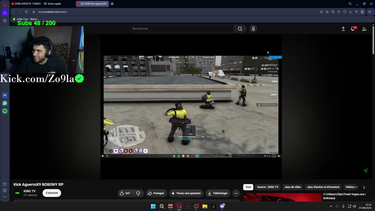This screenshot has height=211, width=375.
Task: Show browsing history from the sidebar clock
Action: pyautogui.click(x=5, y=190)
